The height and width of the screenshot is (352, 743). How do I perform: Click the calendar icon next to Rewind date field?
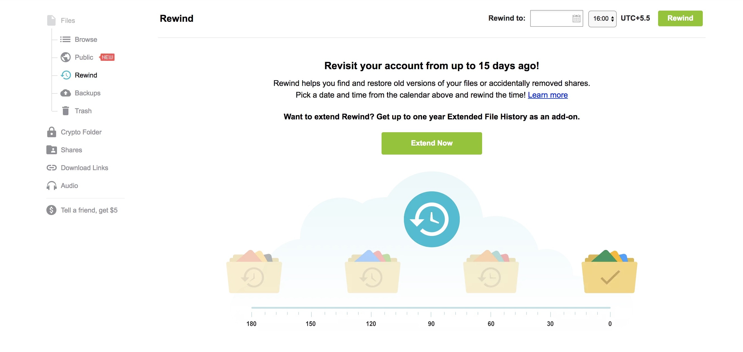576,18
